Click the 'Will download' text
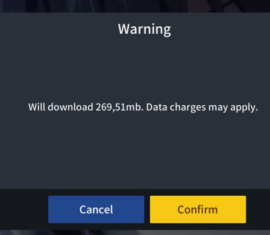Viewport: 270px width, 235px height. coord(60,107)
